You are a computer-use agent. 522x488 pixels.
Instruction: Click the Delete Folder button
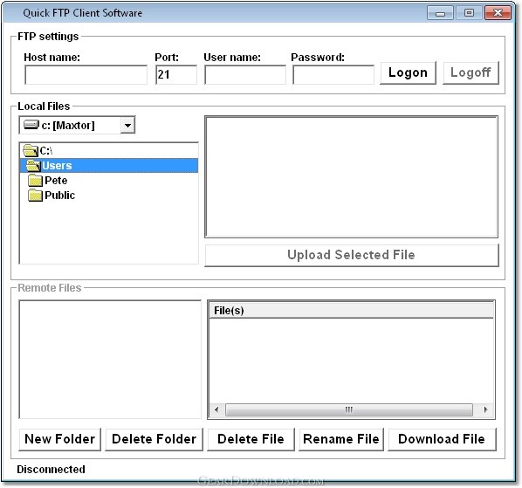tap(154, 439)
